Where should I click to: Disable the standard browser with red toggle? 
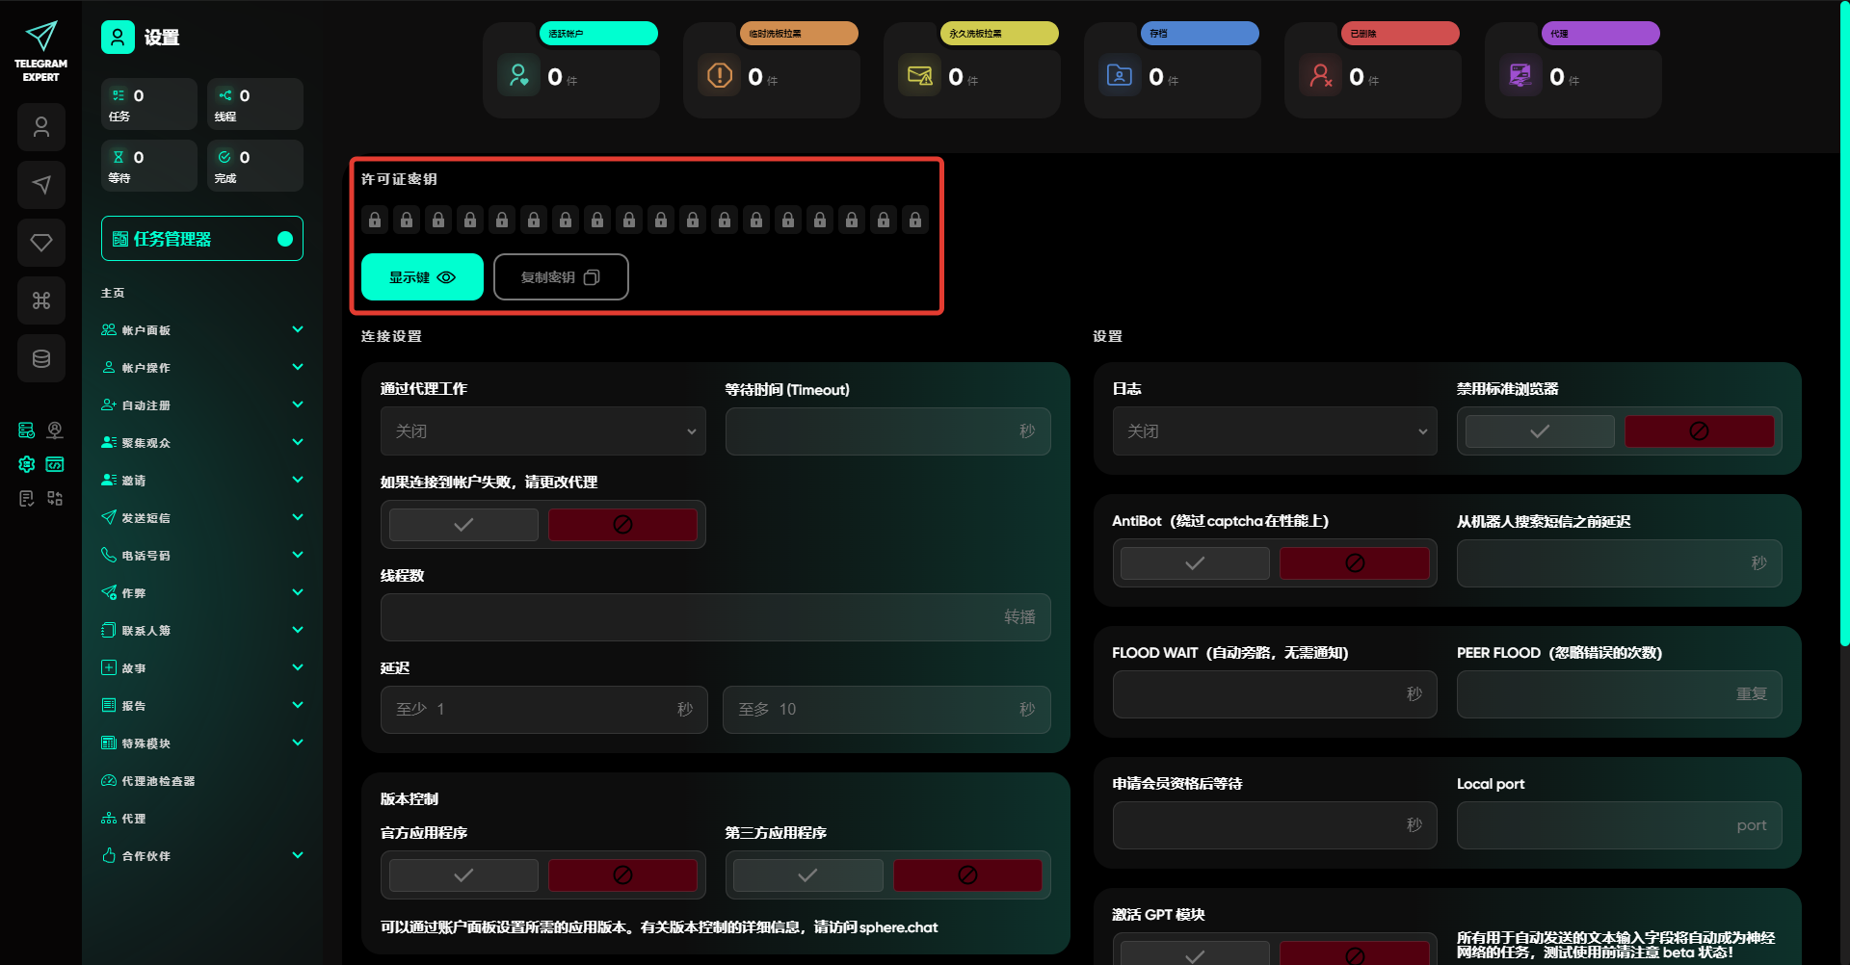point(1699,431)
